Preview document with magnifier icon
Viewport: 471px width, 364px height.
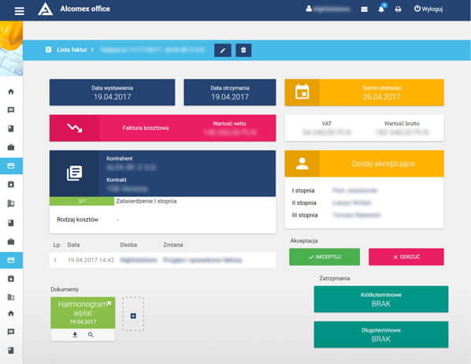click(91, 335)
